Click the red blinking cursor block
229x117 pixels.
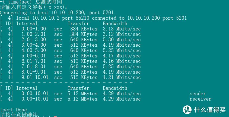click(x=55, y=116)
